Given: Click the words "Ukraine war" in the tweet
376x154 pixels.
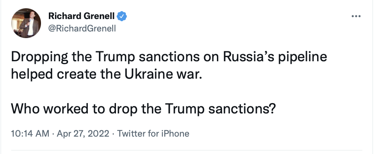Looking at the screenshot, I should [x=161, y=75].
